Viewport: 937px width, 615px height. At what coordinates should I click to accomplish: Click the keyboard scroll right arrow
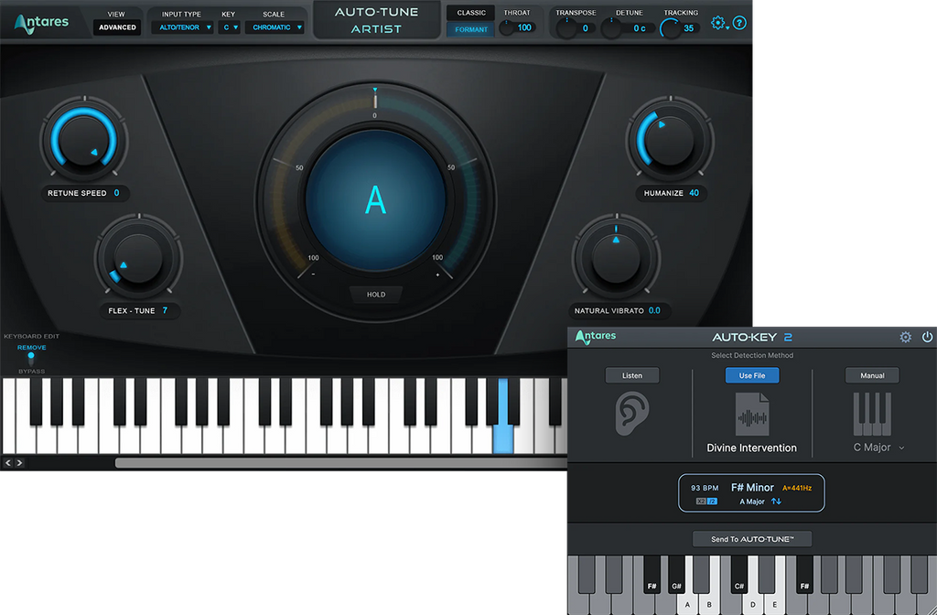point(19,462)
